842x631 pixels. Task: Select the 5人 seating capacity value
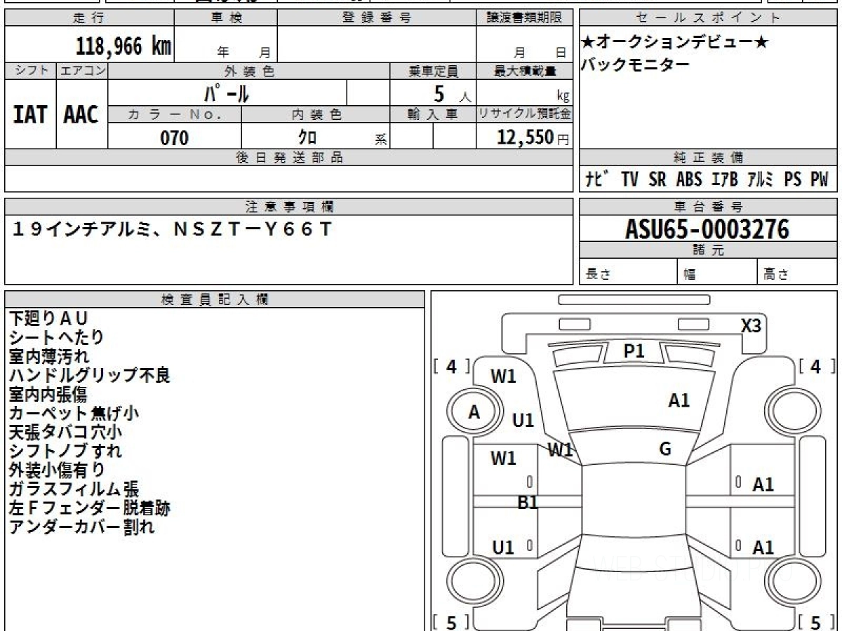pos(452,94)
